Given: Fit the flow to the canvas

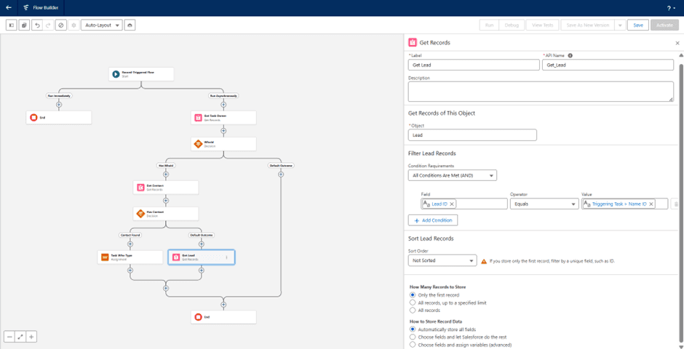Looking at the screenshot, I should point(20,337).
